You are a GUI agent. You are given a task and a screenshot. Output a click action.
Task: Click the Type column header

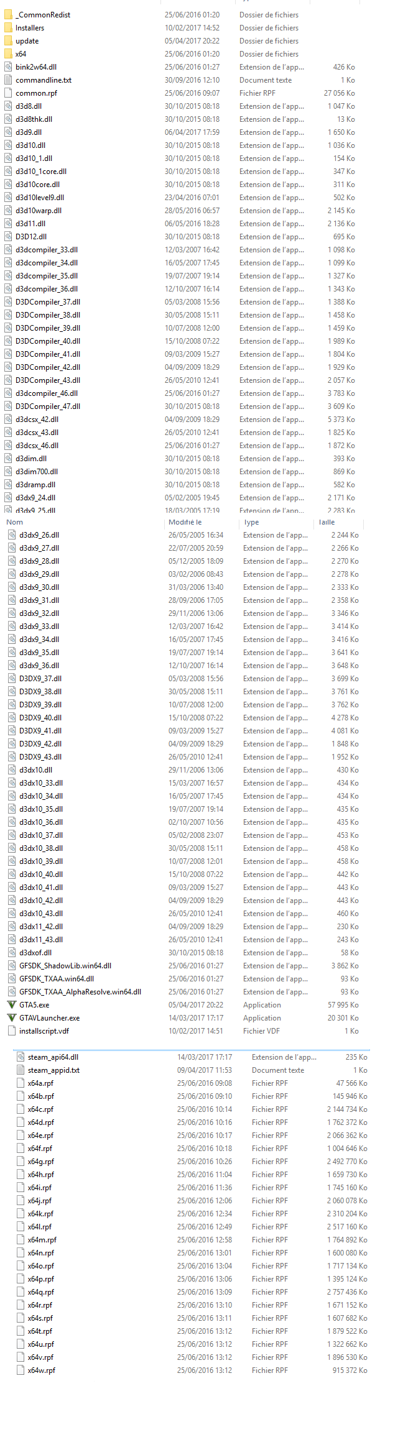coord(252,522)
